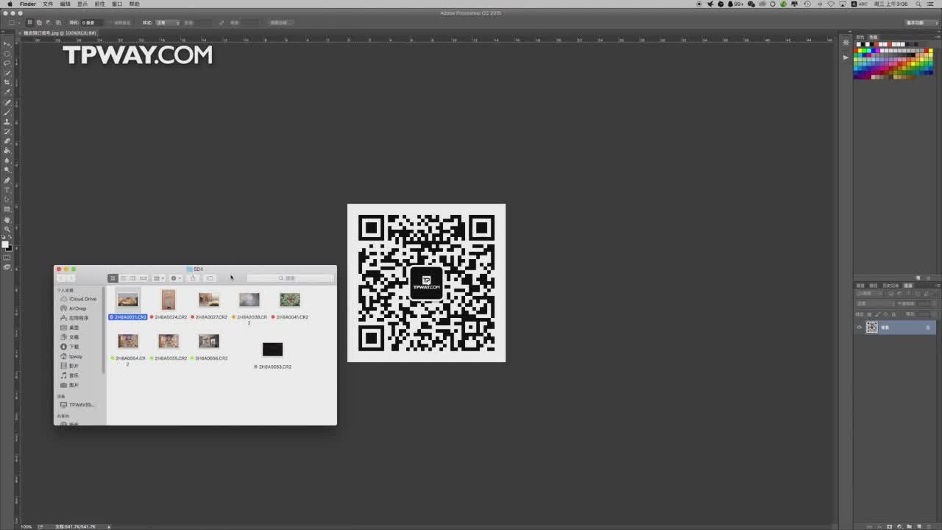Click the Finder search field
This screenshot has width=942, height=530.
pos(290,278)
